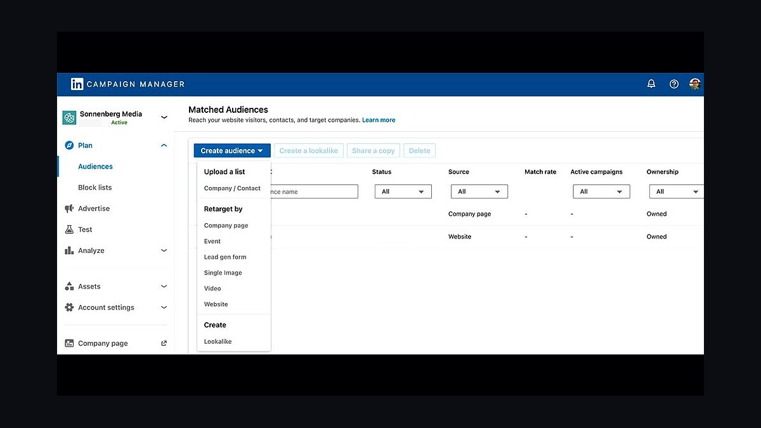Choose Company / Contact from the menu
The image size is (761, 428).
(232, 188)
